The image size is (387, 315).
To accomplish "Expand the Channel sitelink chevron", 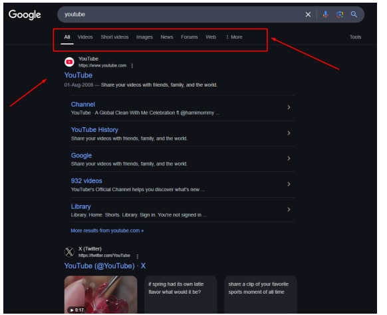I will coord(289,107).
